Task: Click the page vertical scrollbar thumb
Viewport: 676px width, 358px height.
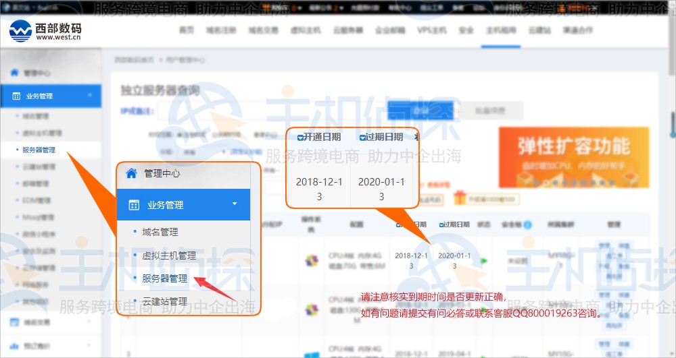Action: pos(673,125)
